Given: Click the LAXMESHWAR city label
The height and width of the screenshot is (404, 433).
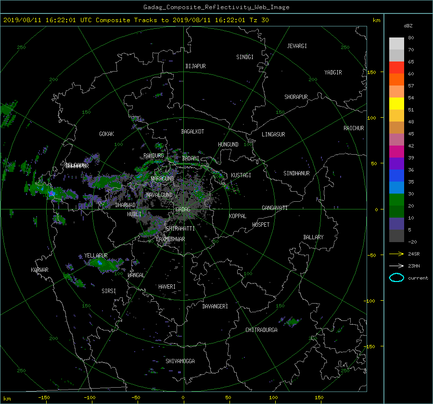Looking at the screenshot, I should [x=170, y=239].
